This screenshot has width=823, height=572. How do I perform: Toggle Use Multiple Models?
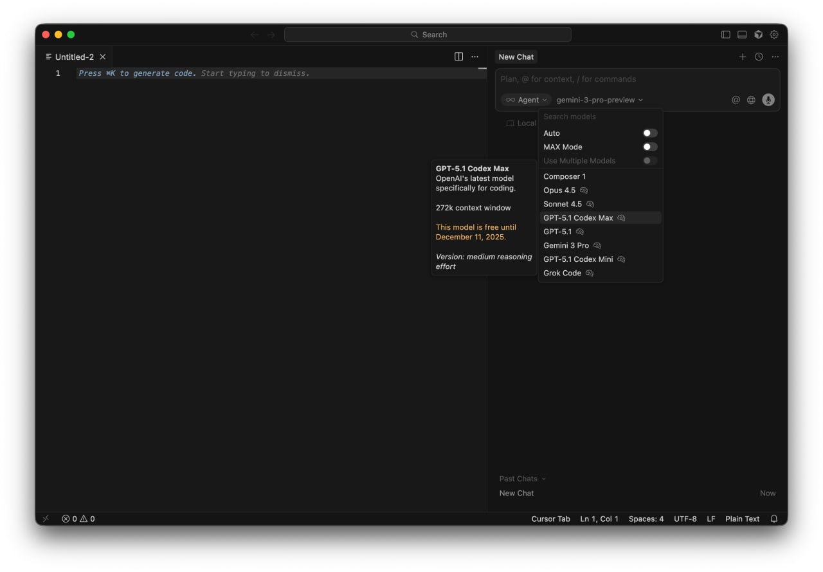pyautogui.click(x=649, y=160)
